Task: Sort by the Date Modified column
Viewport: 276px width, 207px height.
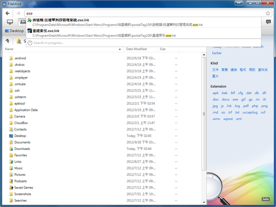Action: click(x=136, y=49)
